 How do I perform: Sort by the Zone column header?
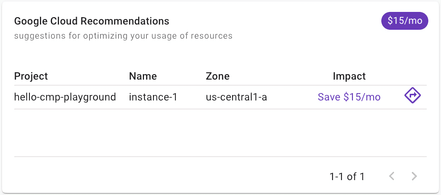pyautogui.click(x=218, y=76)
